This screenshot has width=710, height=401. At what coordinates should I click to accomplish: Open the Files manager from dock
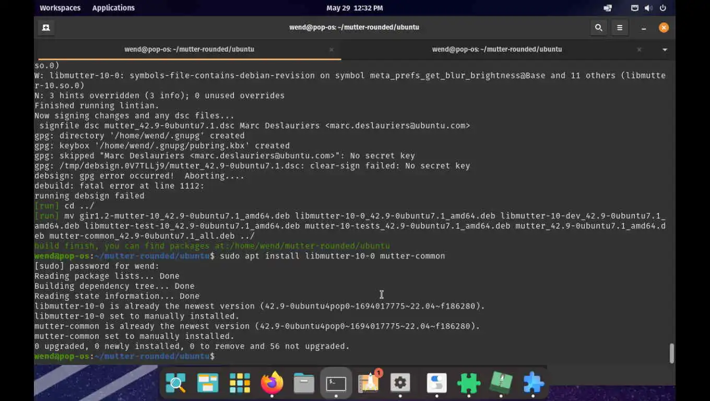[304, 383]
